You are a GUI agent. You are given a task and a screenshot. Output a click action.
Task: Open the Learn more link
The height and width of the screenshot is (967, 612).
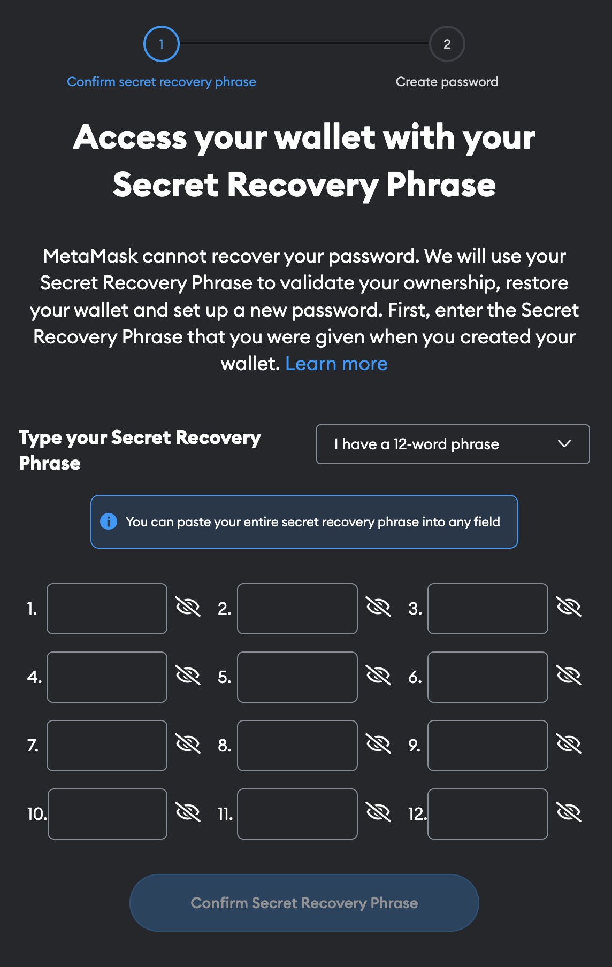tap(336, 364)
